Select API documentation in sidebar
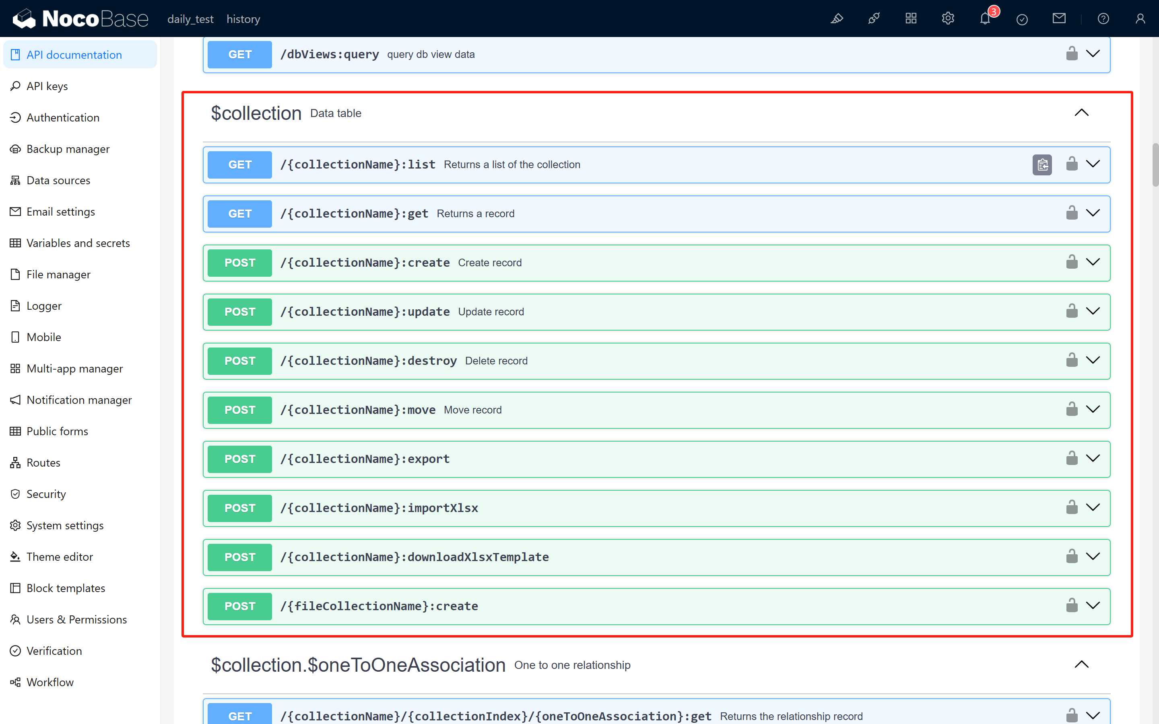1159x724 pixels. [80, 55]
